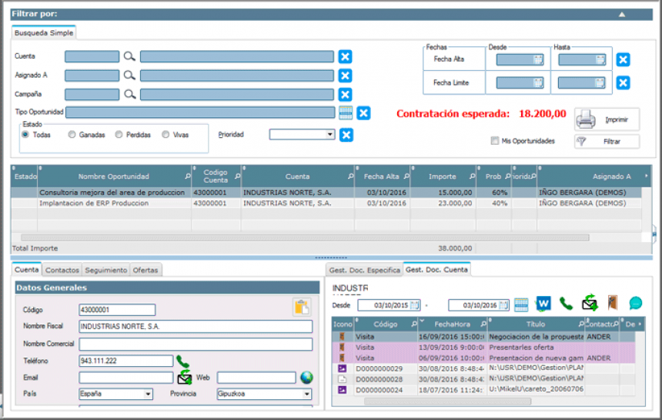Image resolution: width=662 pixels, height=420 pixels.
Task: Click the globe icon beside Web field
Action: point(307,378)
